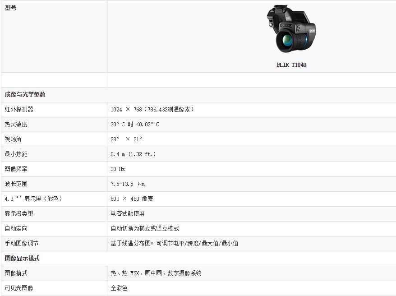
Task: Click the 全彩色 visible light image value
Action: click(x=119, y=288)
